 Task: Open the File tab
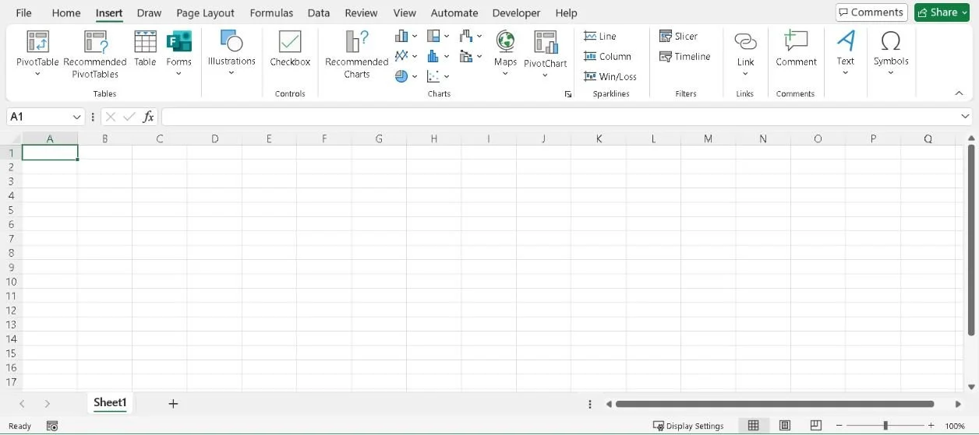point(24,12)
